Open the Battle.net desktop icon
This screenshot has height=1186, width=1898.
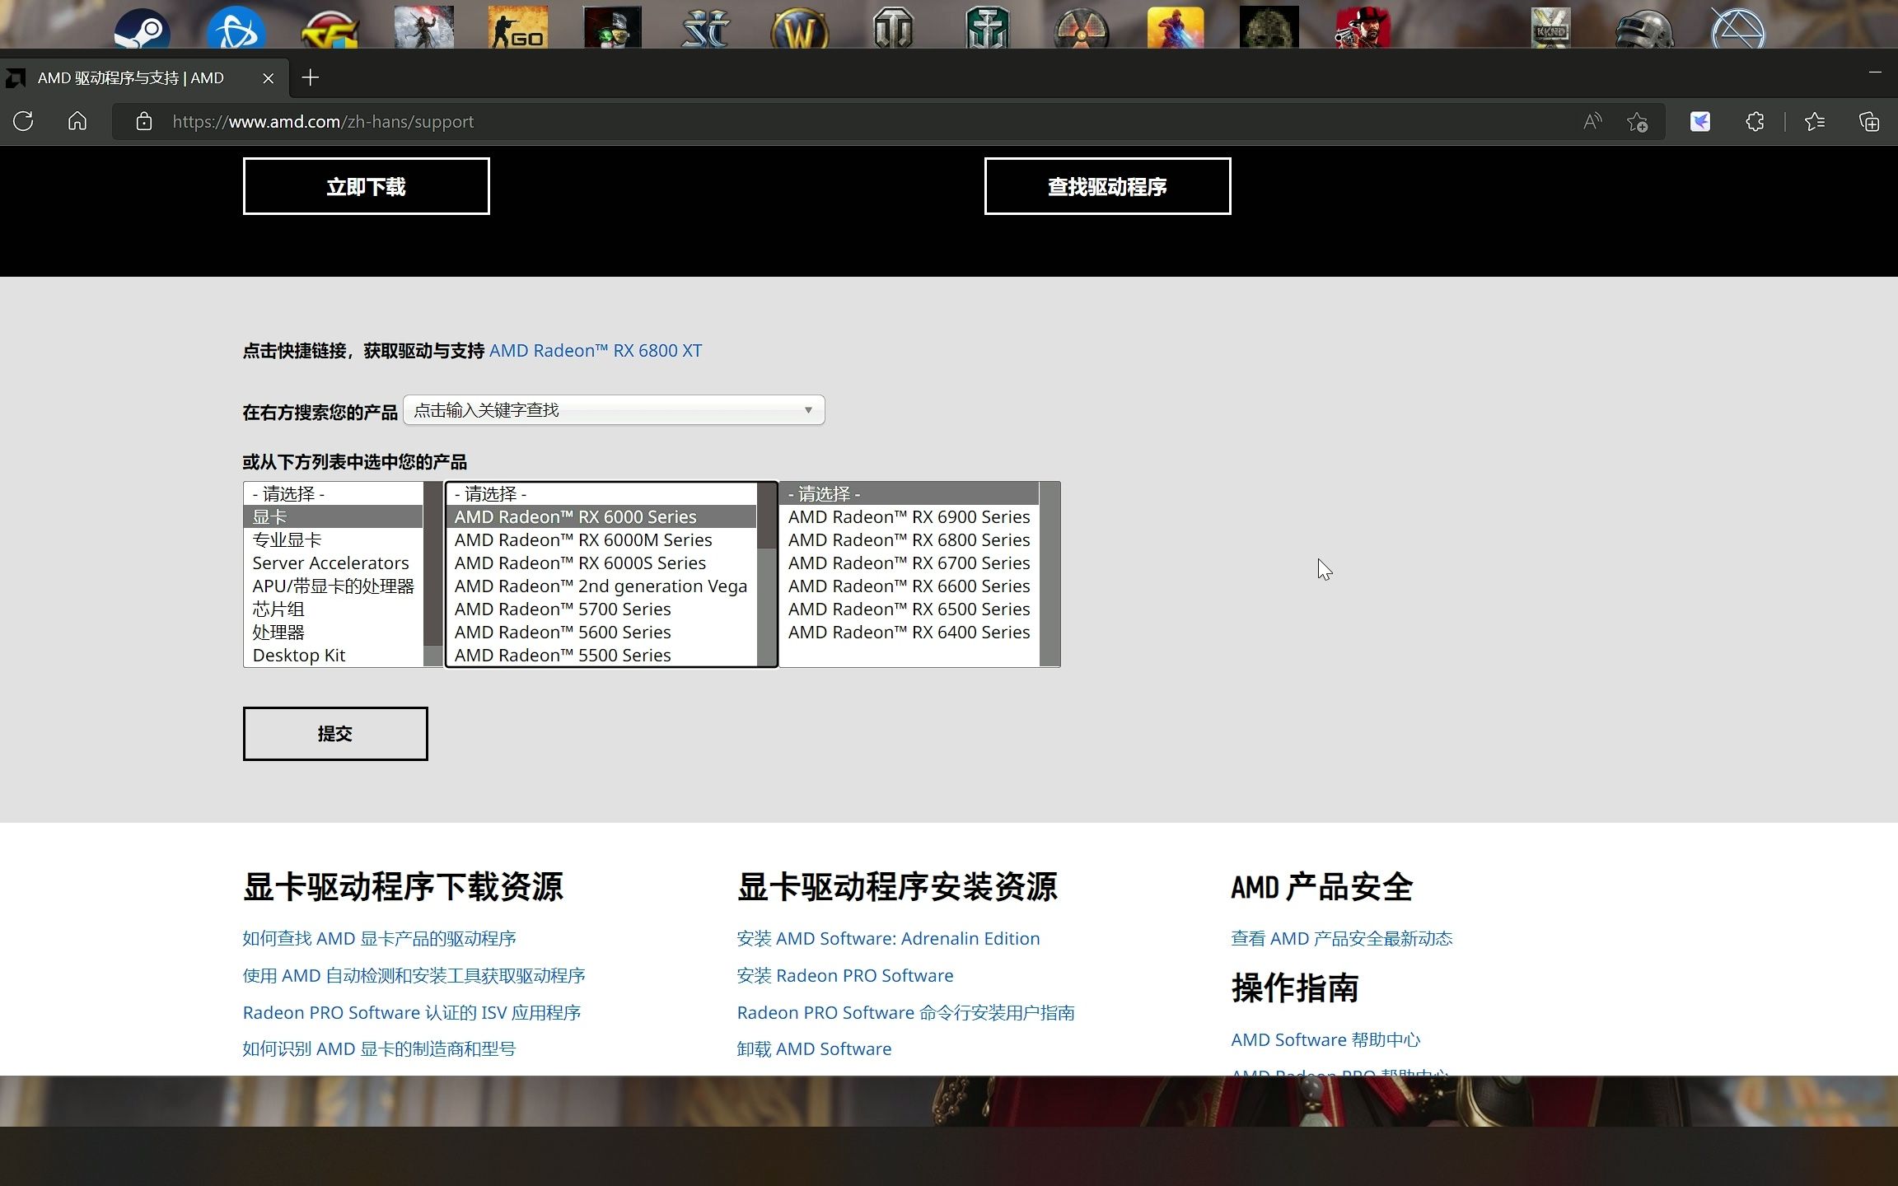[x=236, y=26]
